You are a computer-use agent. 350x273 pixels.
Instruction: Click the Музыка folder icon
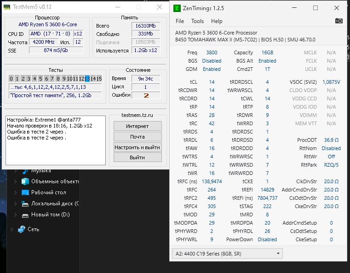(25, 171)
